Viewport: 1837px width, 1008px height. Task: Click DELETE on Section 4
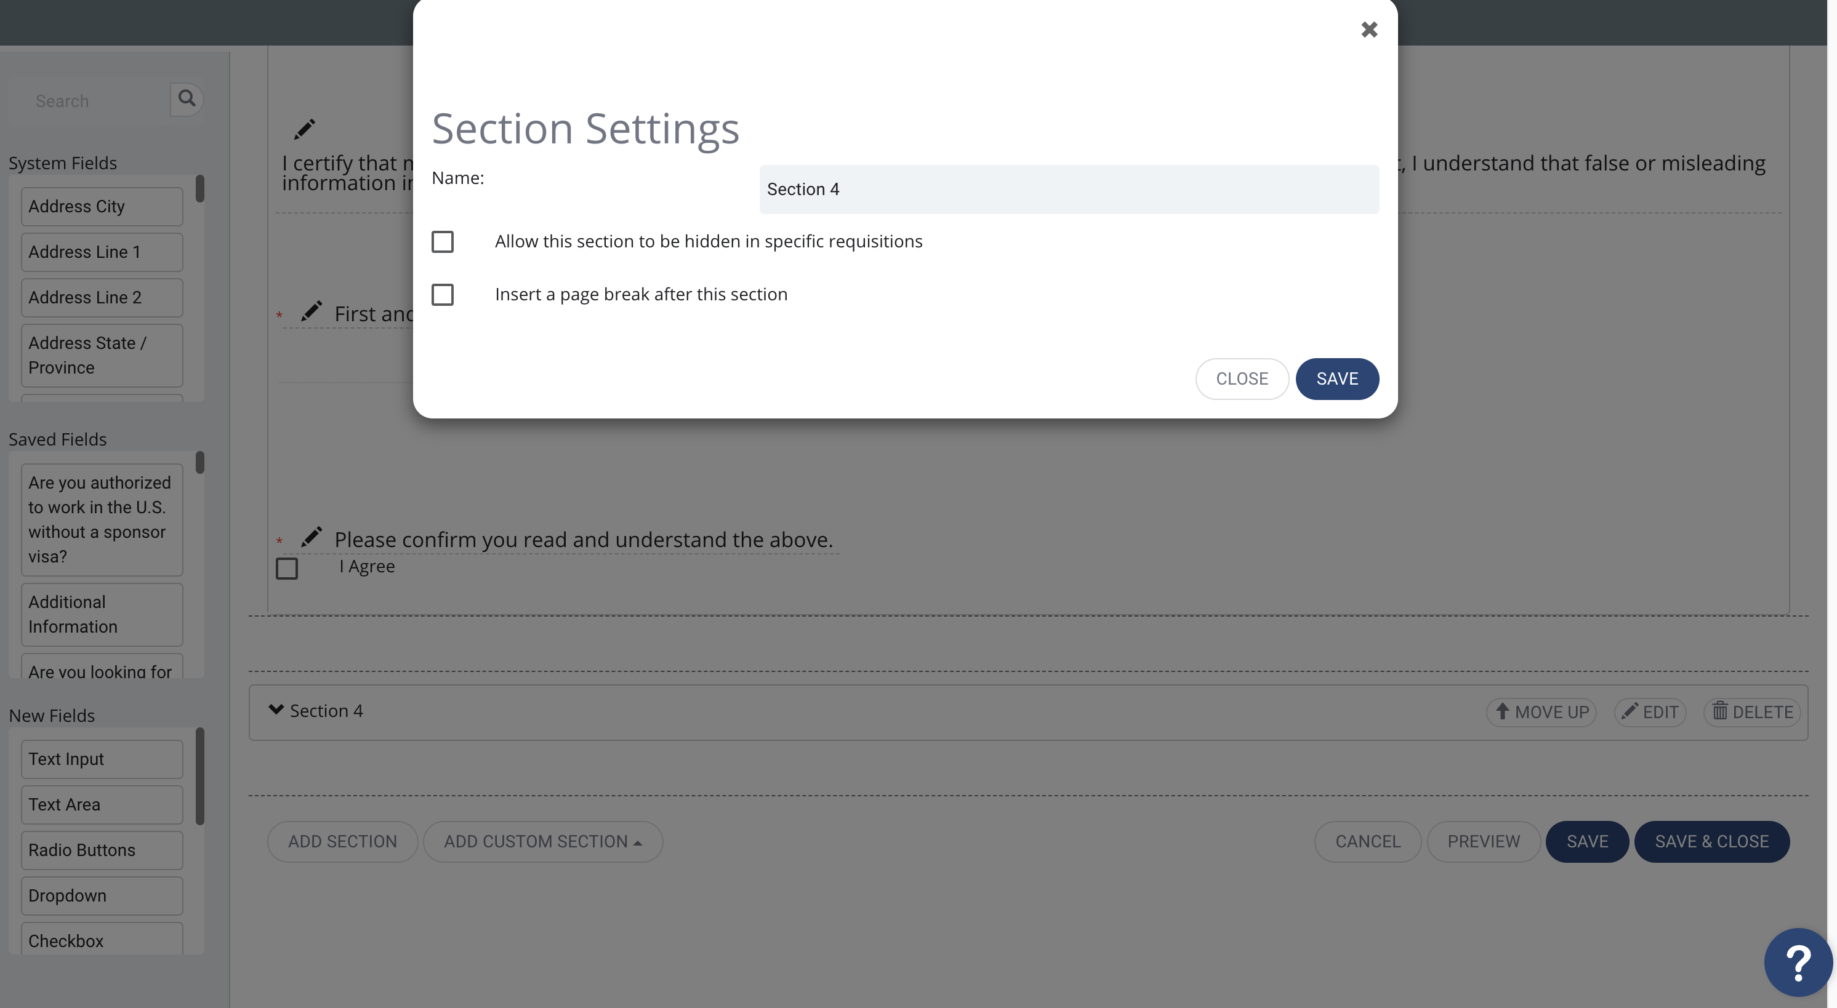tap(1752, 712)
